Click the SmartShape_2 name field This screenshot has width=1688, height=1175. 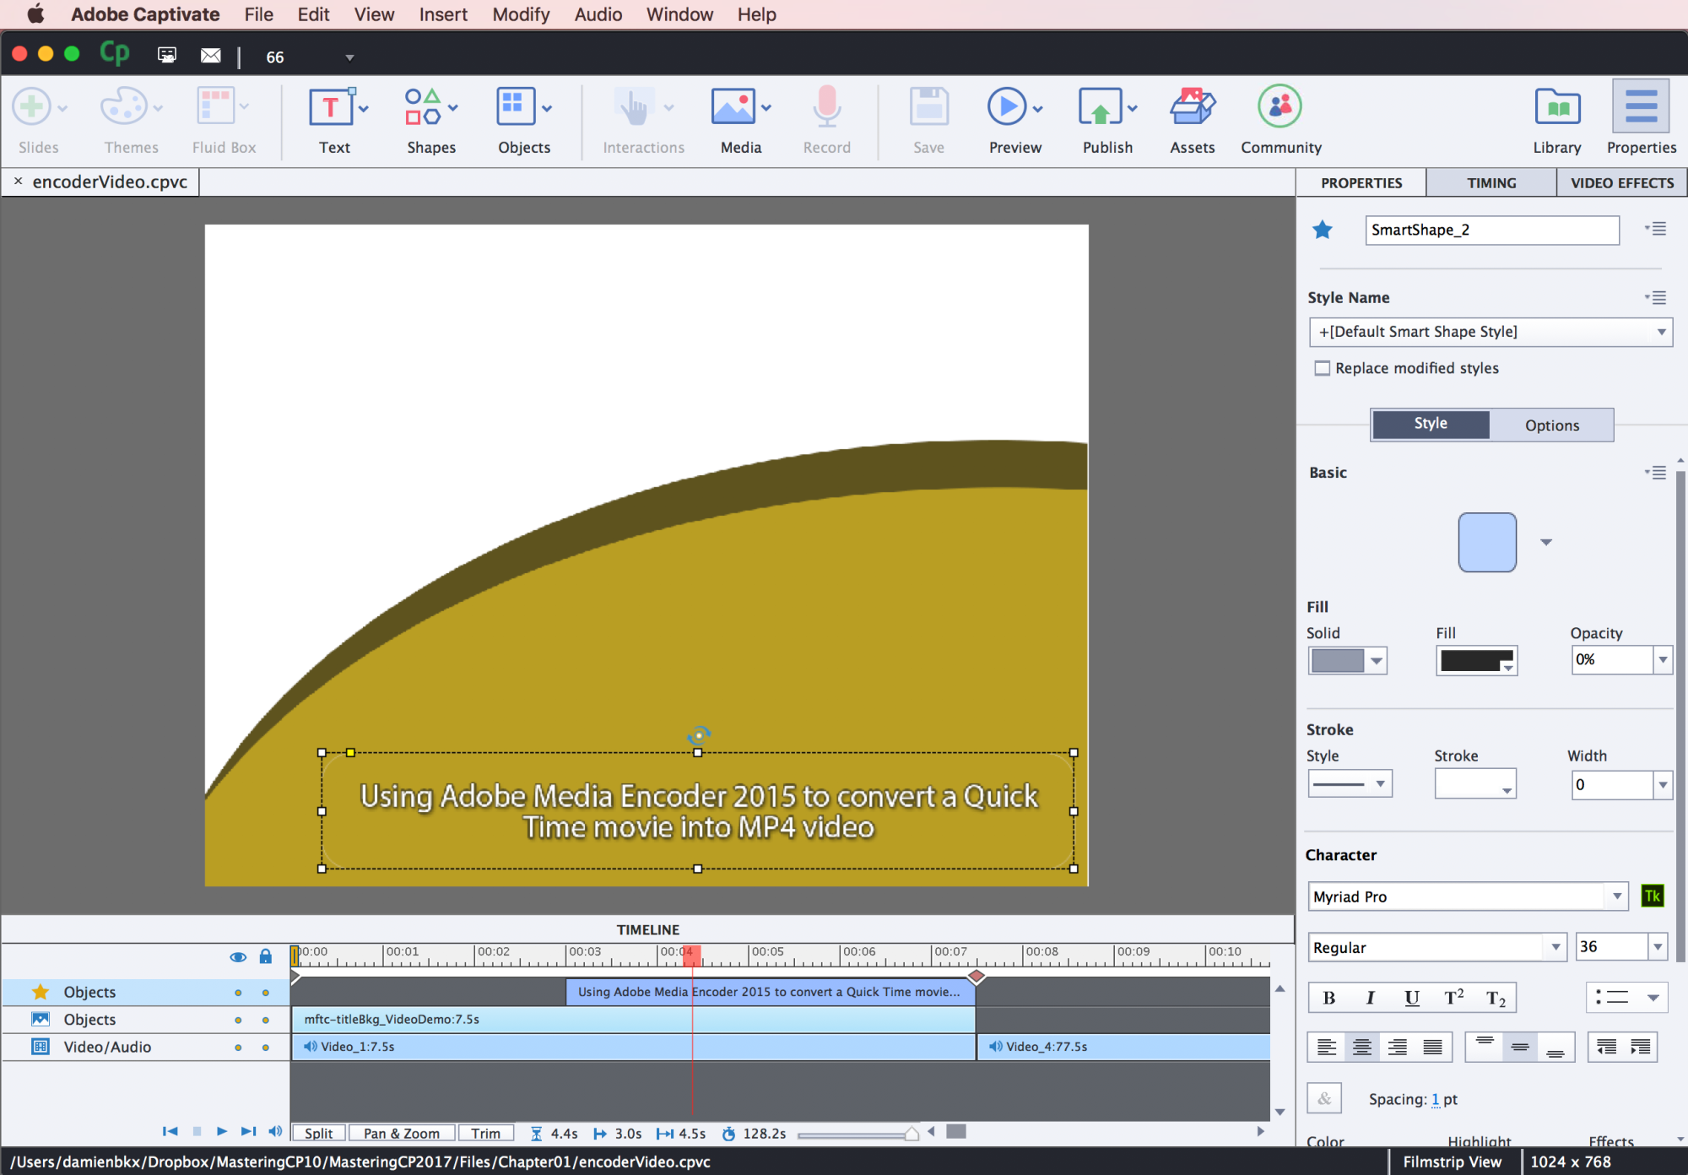click(1491, 230)
